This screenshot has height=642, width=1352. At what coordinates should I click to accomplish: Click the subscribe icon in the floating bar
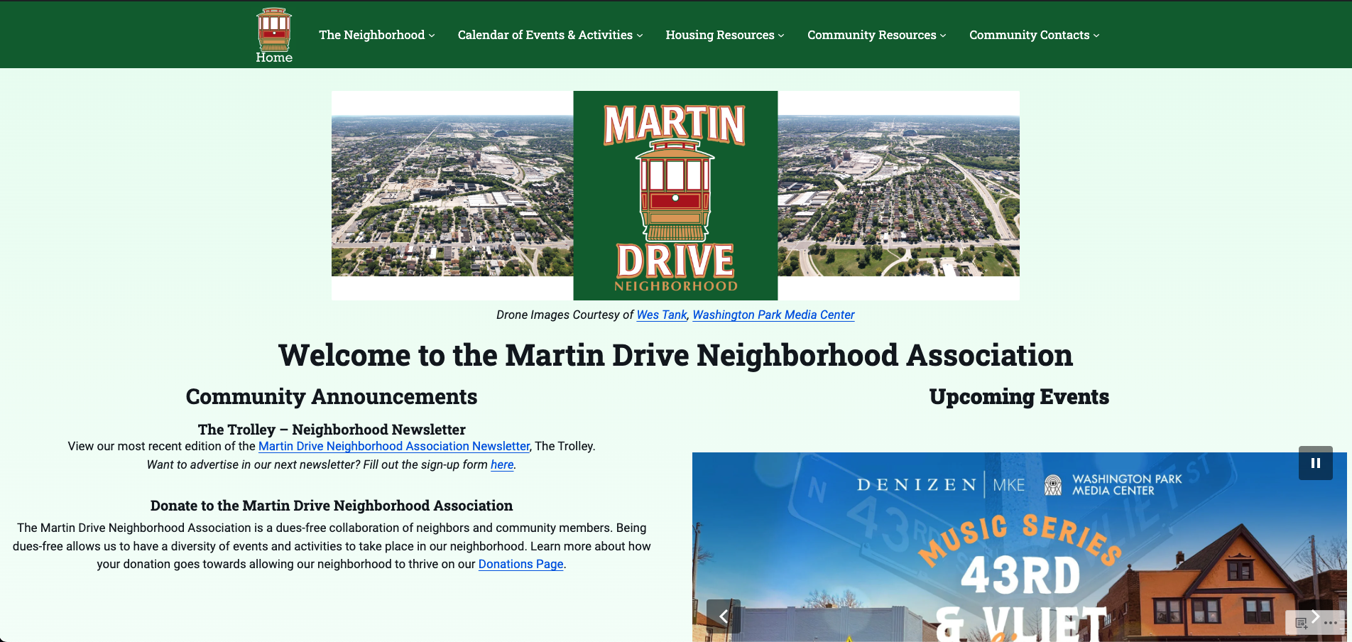(x=1301, y=623)
